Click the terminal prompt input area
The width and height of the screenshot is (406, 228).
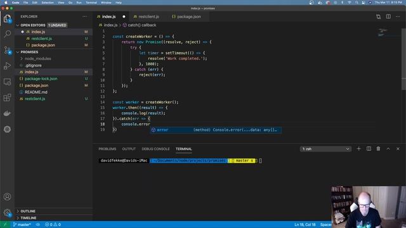pos(260,160)
